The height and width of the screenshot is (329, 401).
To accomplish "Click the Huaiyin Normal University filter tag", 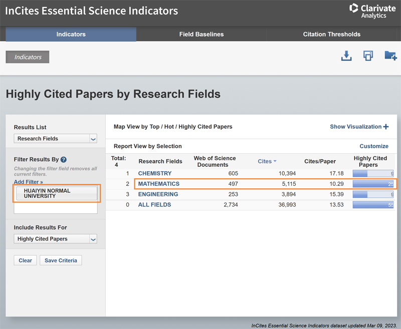I will (56, 193).
